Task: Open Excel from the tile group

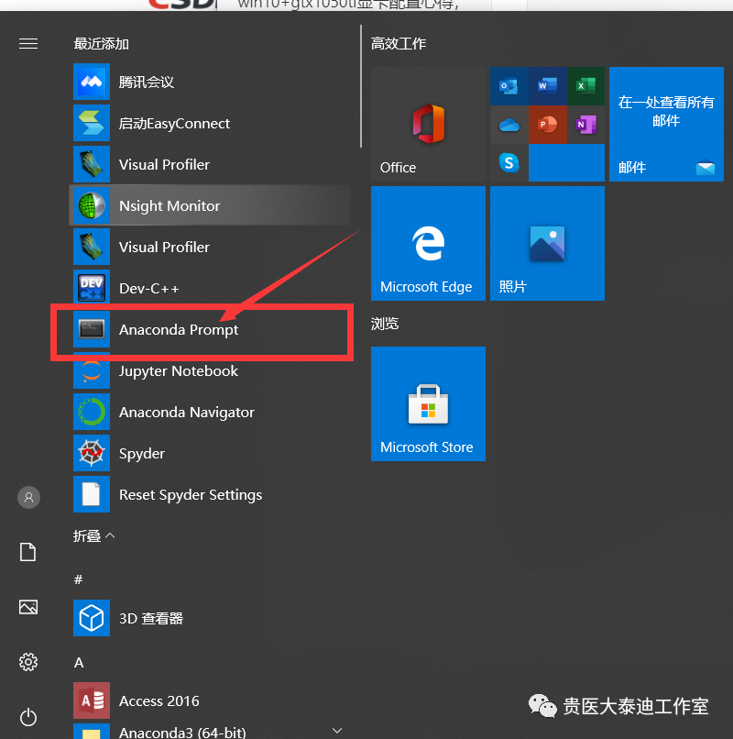Action: (585, 86)
